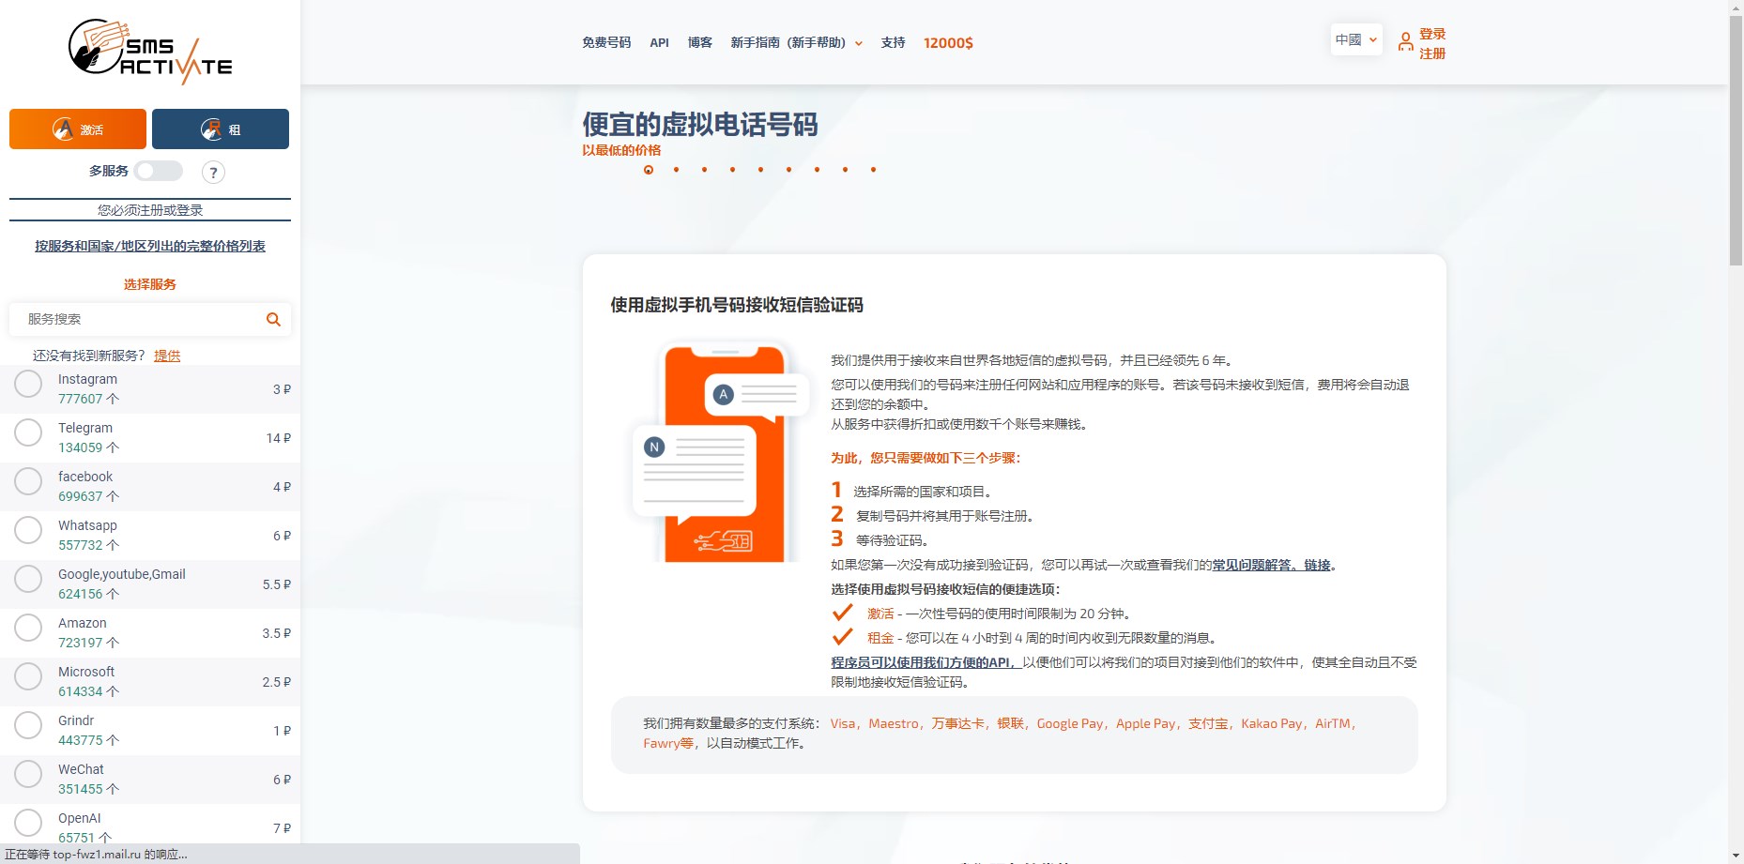Click the 便宜的虚拟电话号码 headline
Screen dimensions: 1744x864
tap(700, 124)
